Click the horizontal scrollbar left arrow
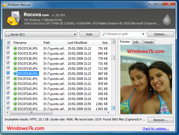This screenshot has width=179, height=135. (7, 113)
